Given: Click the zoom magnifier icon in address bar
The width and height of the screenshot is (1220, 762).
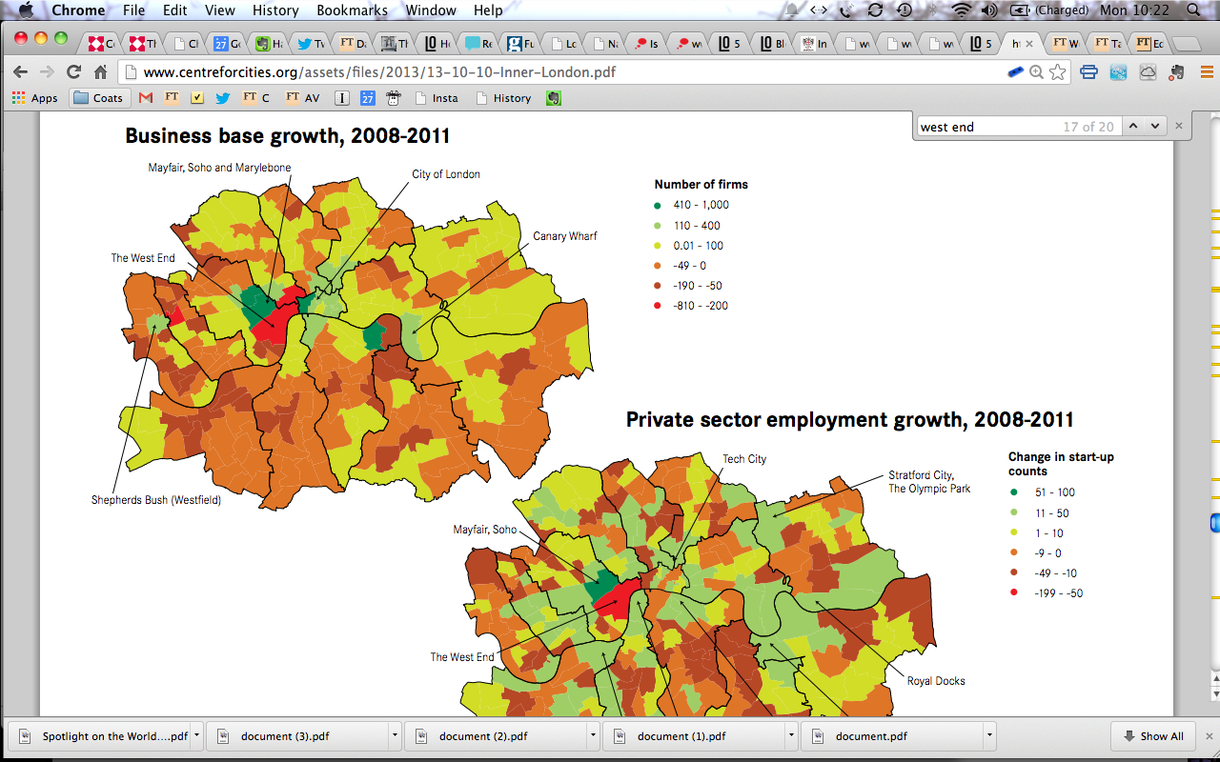Looking at the screenshot, I should click(x=1037, y=72).
